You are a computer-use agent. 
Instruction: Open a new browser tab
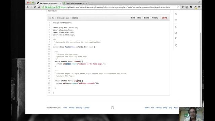[x=90, y=3]
